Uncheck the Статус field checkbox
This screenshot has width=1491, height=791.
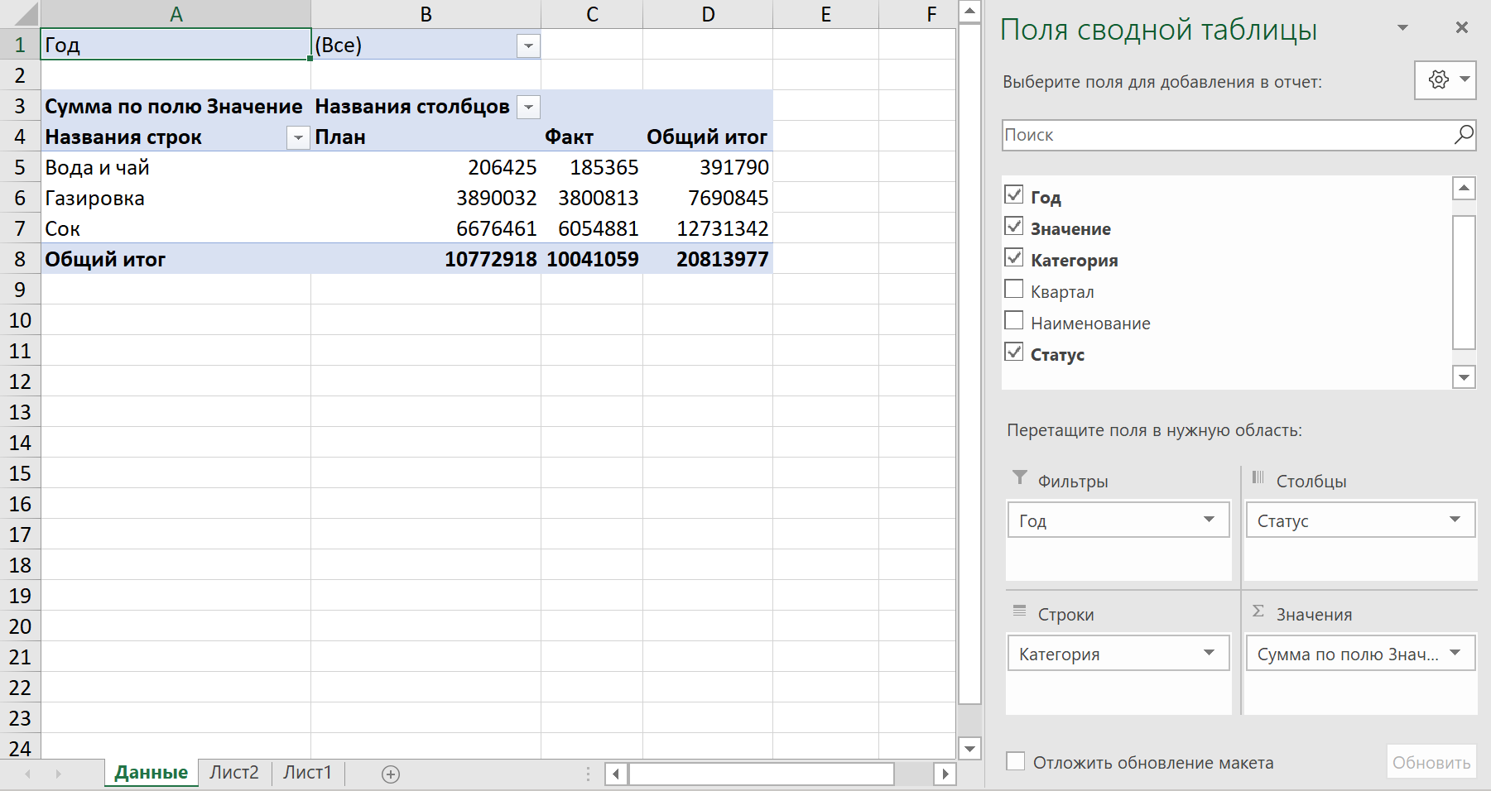click(x=1013, y=352)
